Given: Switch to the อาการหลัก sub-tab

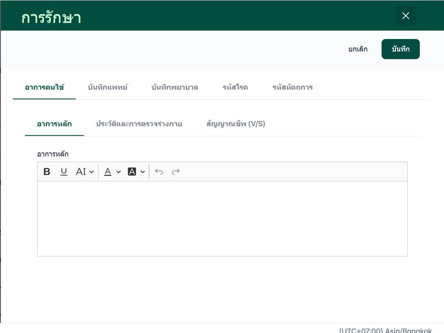Looking at the screenshot, I should click(55, 124).
